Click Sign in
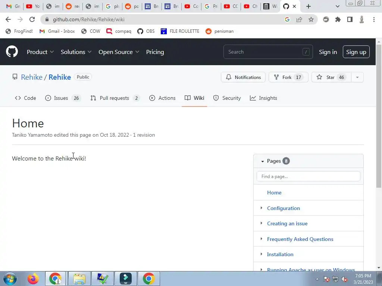The width and height of the screenshot is (382, 286). (328, 52)
